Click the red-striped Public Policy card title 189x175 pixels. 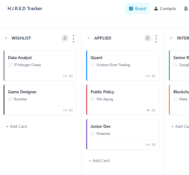102,92
